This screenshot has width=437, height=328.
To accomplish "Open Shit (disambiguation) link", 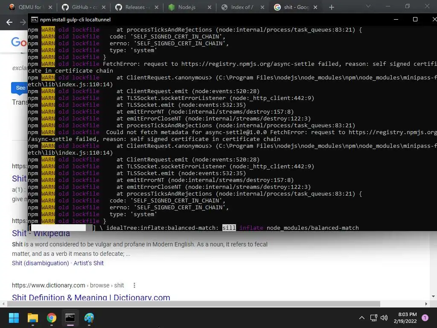I will pyautogui.click(x=41, y=263).
